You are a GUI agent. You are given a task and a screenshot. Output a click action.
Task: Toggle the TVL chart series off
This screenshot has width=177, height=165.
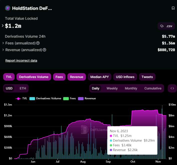[x=9, y=77]
